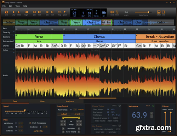This screenshot has height=136, width=177.
Task: Click the Speed slider handle
Action: coord(25,110)
